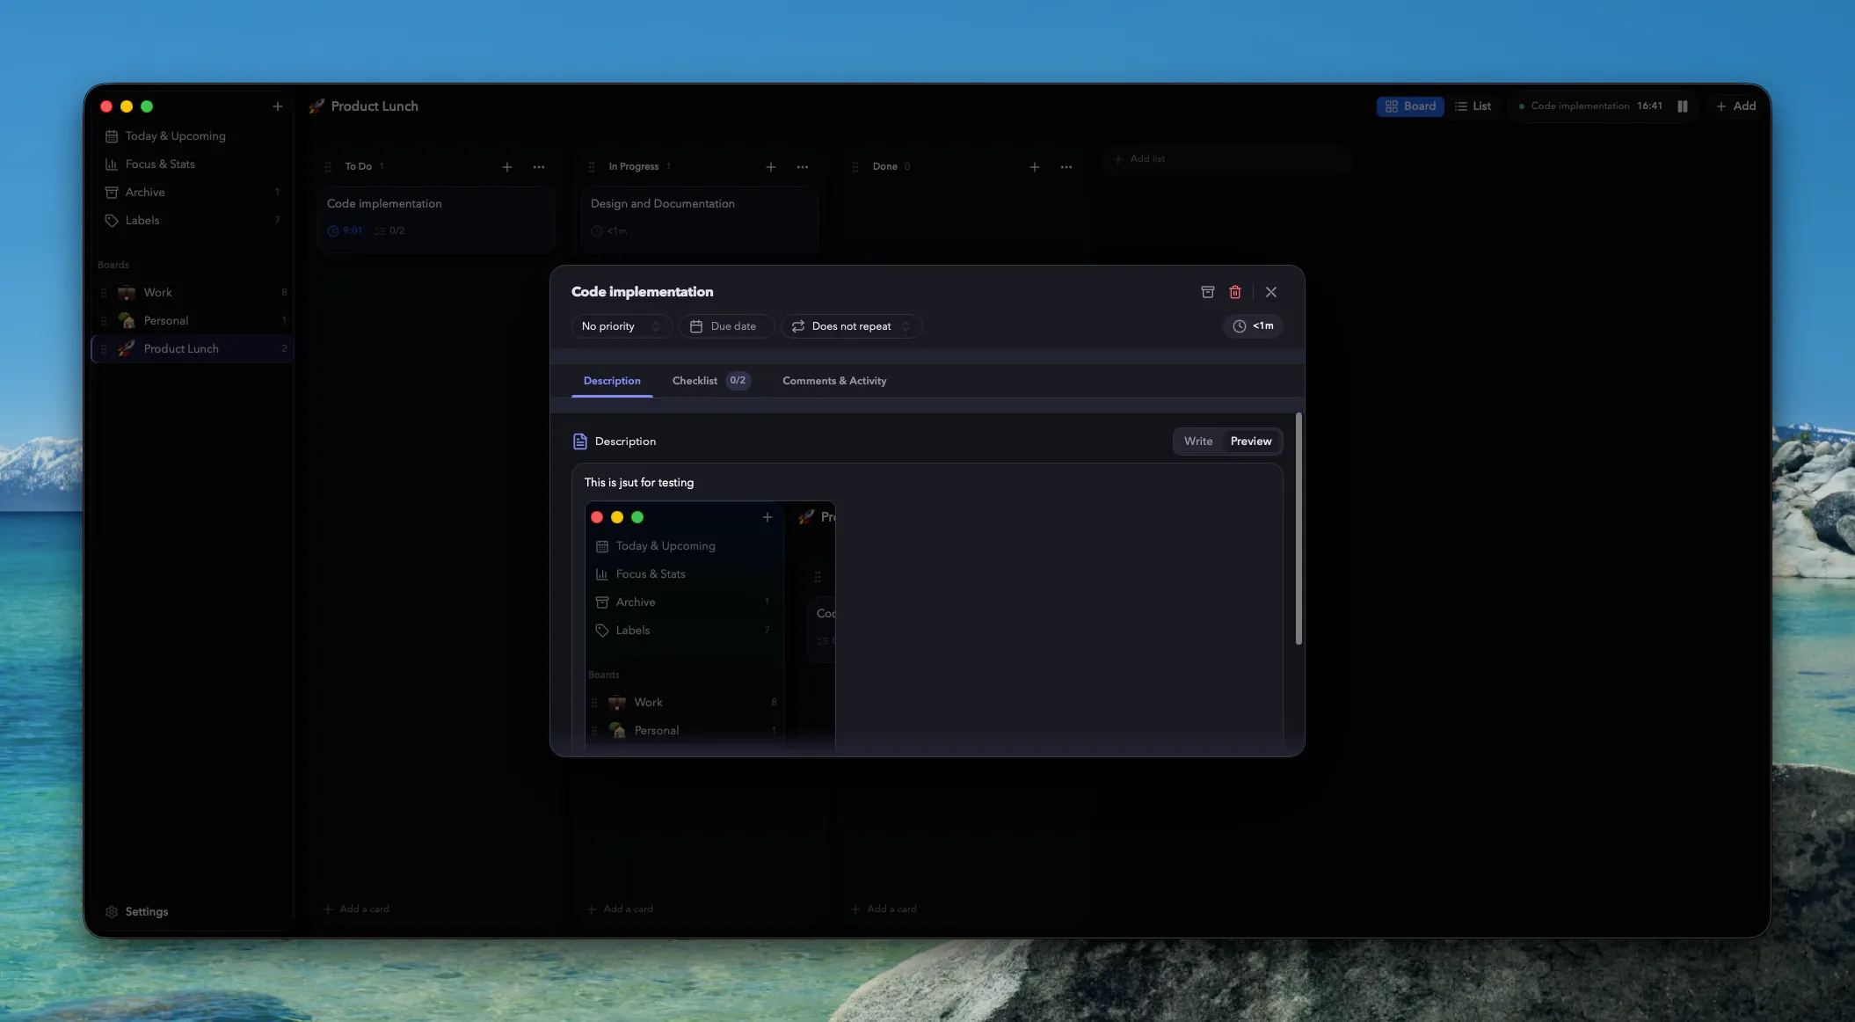
Task: Select the Product Lunch board
Action: tap(192, 349)
